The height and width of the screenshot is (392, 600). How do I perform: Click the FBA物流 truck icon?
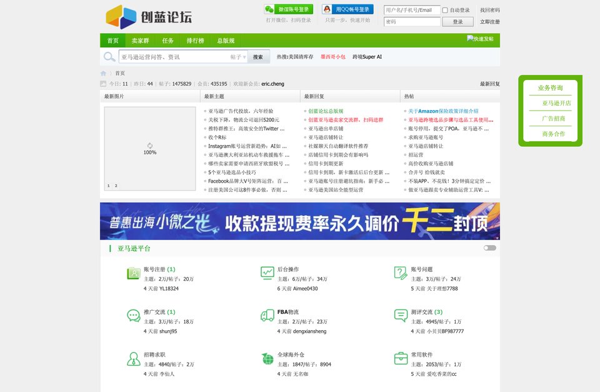pyautogui.click(x=267, y=316)
